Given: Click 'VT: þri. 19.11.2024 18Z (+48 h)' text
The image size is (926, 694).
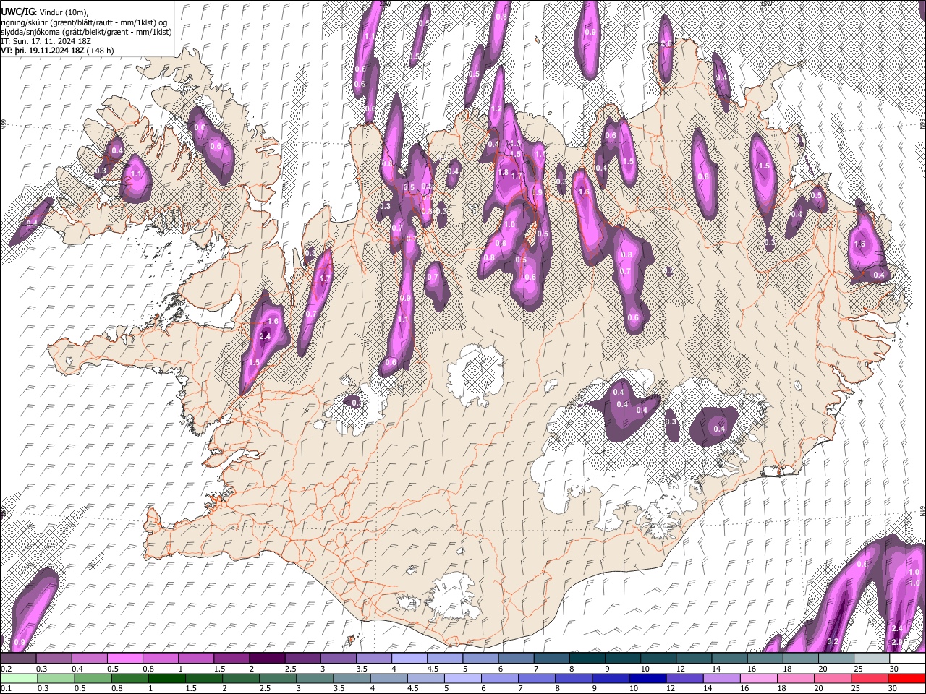Looking at the screenshot, I should (x=57, y=51).
